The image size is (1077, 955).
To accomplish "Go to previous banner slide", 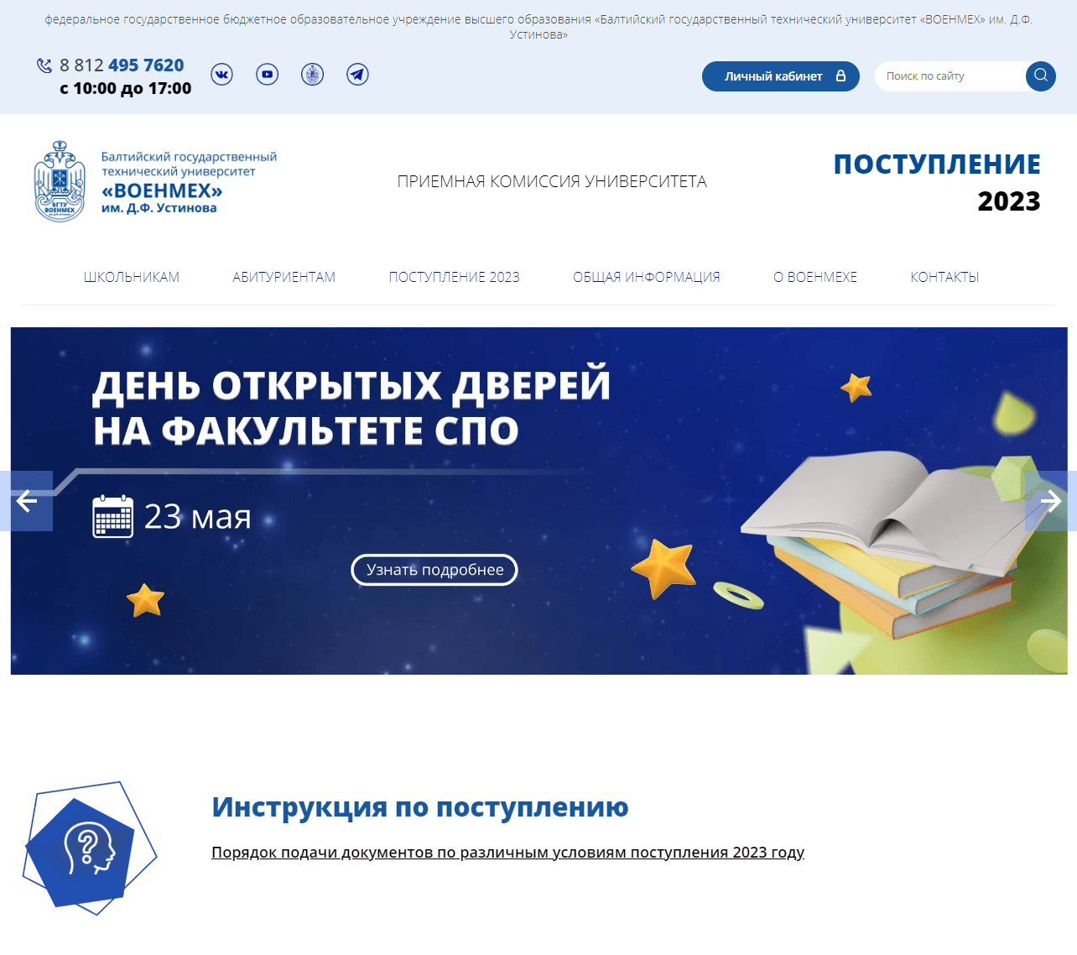I will (x=29, y=501).
